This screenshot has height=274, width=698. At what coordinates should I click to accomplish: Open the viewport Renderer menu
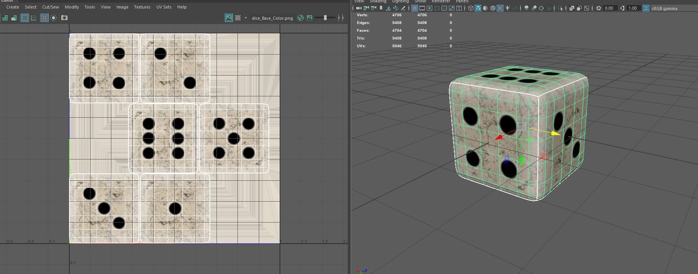tap(441, 2)
